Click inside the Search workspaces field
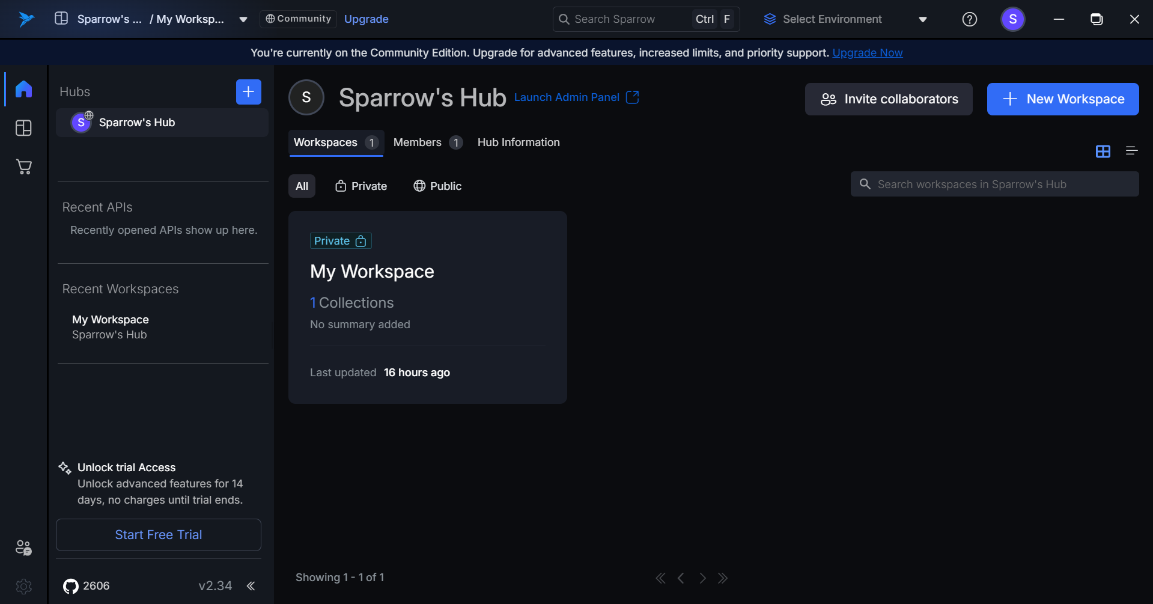Viewport: 1153px width, 604px height. click(x=994, y=184)
